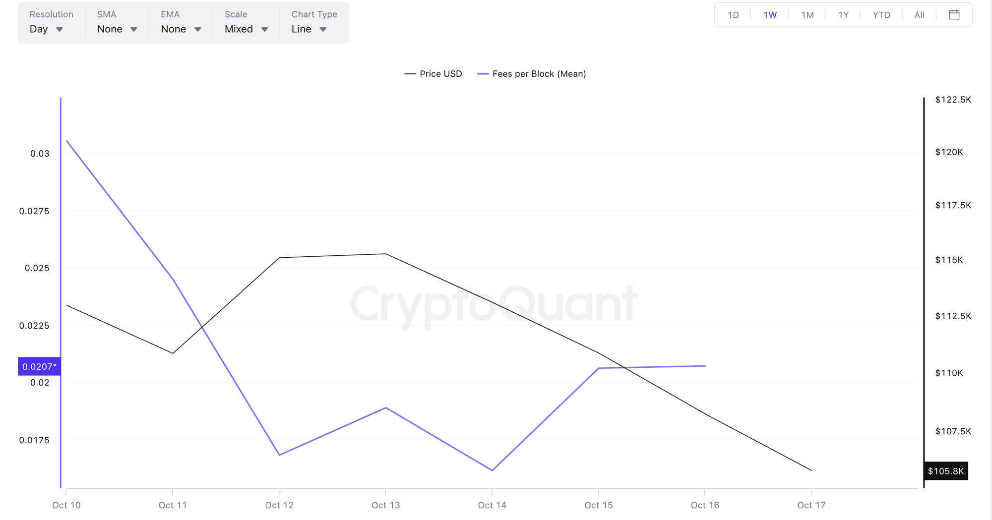The width and height of the screenshot is (992, 520).
Task: Click the selected 1W time range
Action: pyautogui.click(x=770, y=14)
